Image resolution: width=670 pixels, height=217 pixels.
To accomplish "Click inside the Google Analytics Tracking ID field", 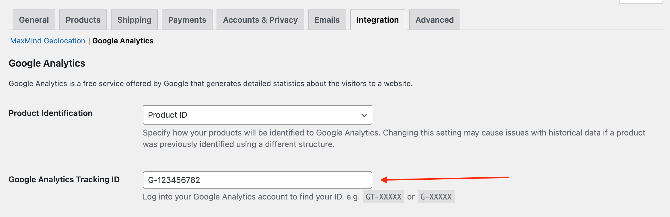I will pyautogui.click(x=257, y=180).
